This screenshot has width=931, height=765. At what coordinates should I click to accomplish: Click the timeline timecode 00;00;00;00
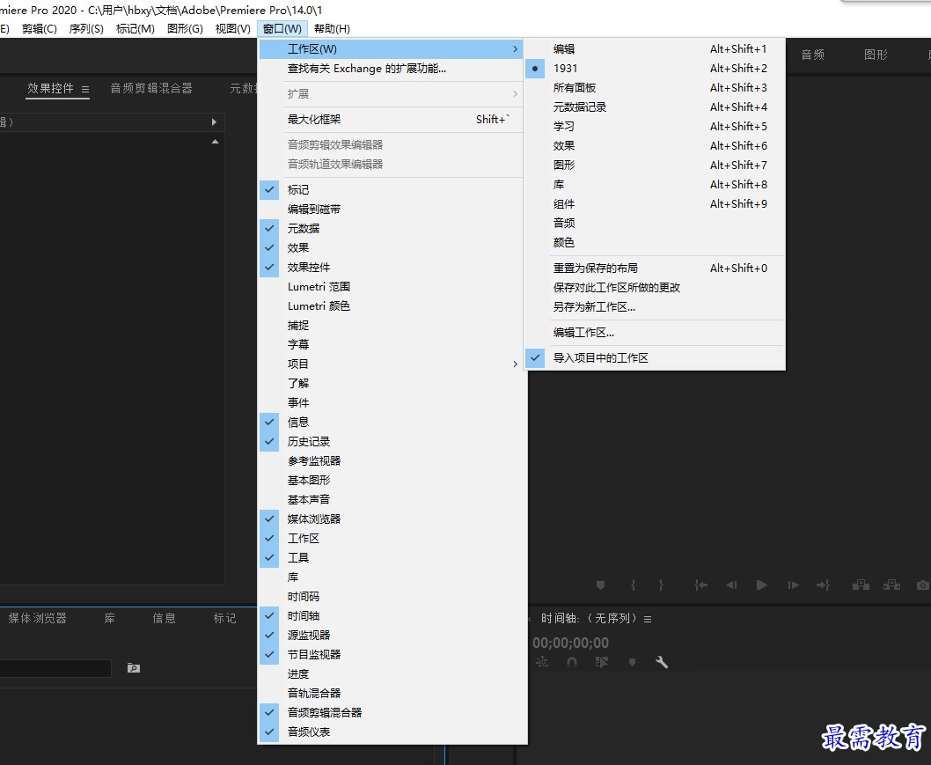point(570,643)
